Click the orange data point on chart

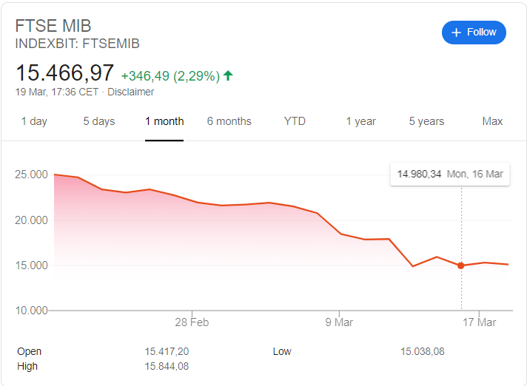(461, 265)
